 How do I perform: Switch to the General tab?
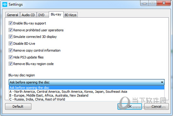pyautogui.click(x=13, y=15)
